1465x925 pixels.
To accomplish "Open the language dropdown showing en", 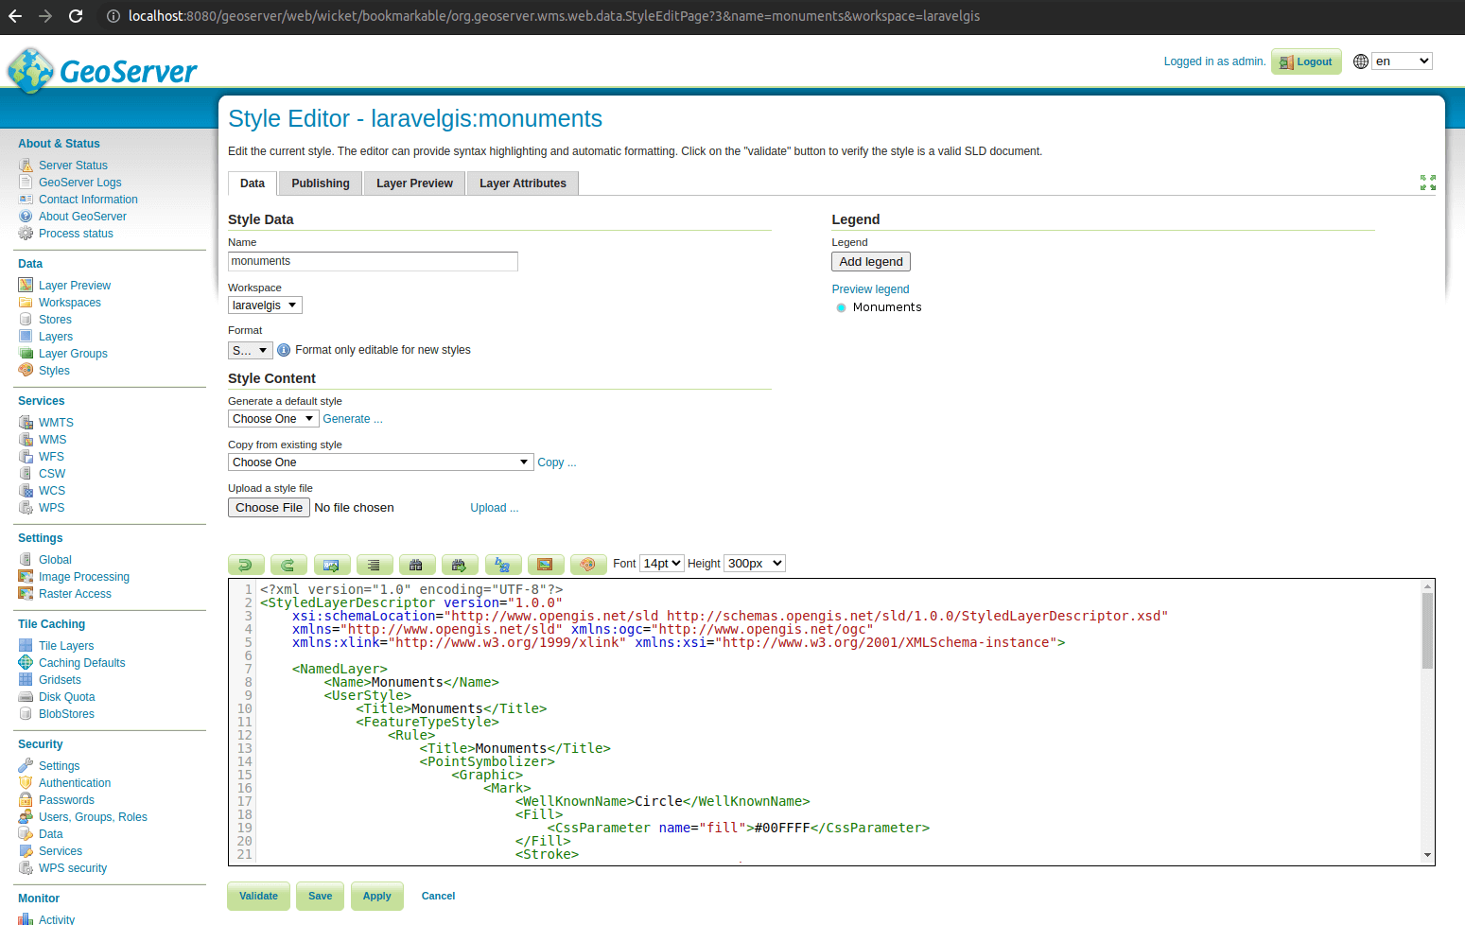I will 1402,61.
